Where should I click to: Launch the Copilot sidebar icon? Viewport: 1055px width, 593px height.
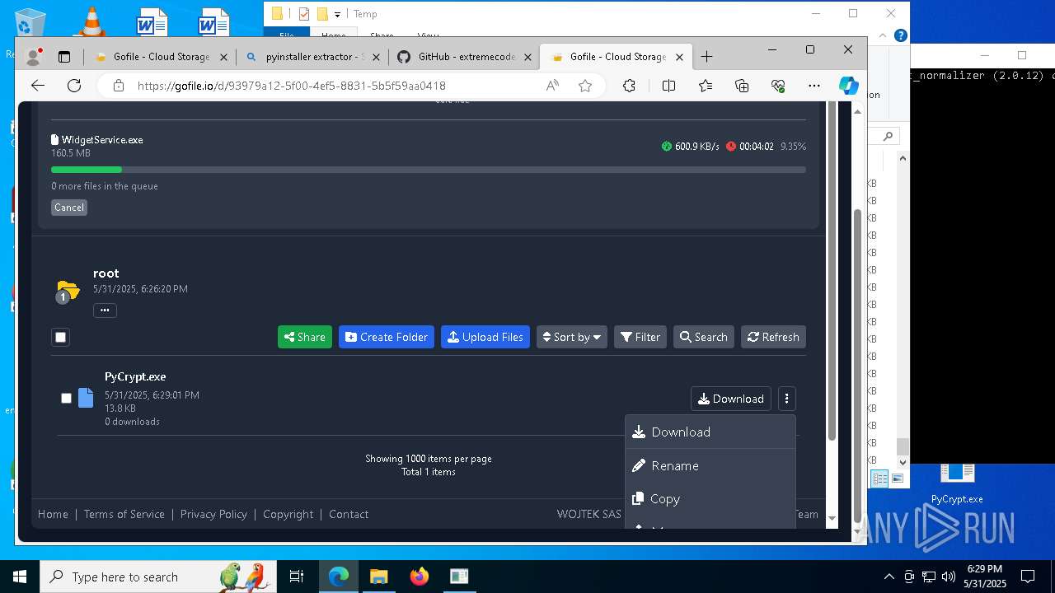point(848,86)
